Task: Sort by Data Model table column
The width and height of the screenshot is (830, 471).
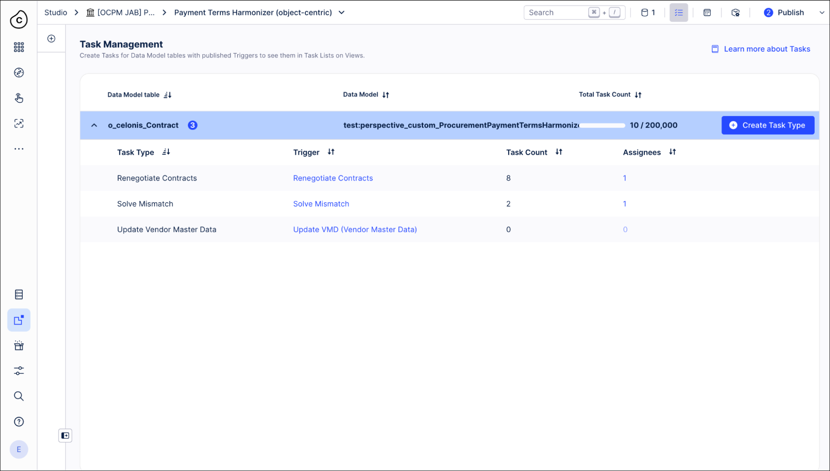Action: point(168,95)
